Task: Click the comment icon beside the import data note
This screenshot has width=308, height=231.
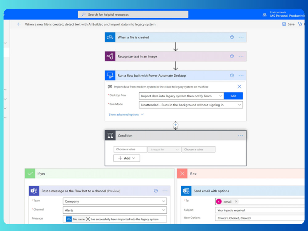Action: point(110,87)
